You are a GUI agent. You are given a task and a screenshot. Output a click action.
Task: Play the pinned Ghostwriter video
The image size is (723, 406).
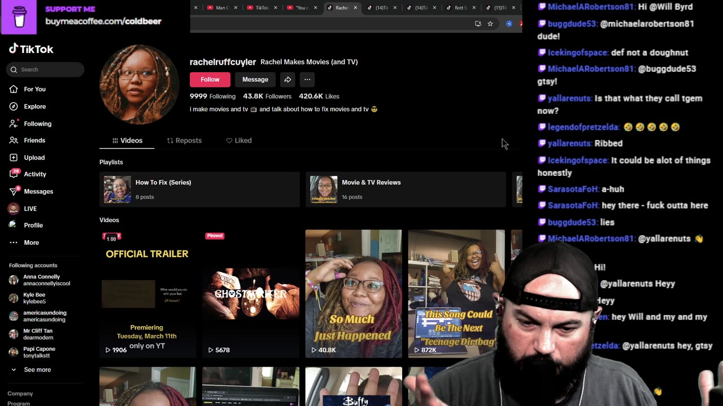(251, 293)
